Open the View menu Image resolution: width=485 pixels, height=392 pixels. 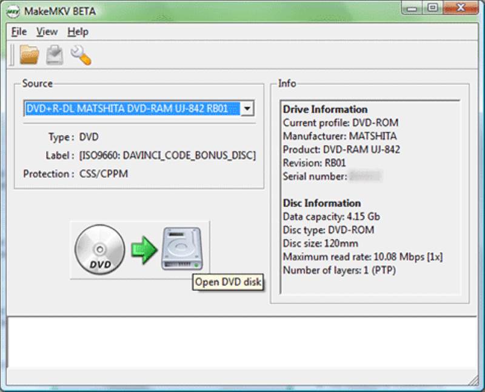[46, 32]
